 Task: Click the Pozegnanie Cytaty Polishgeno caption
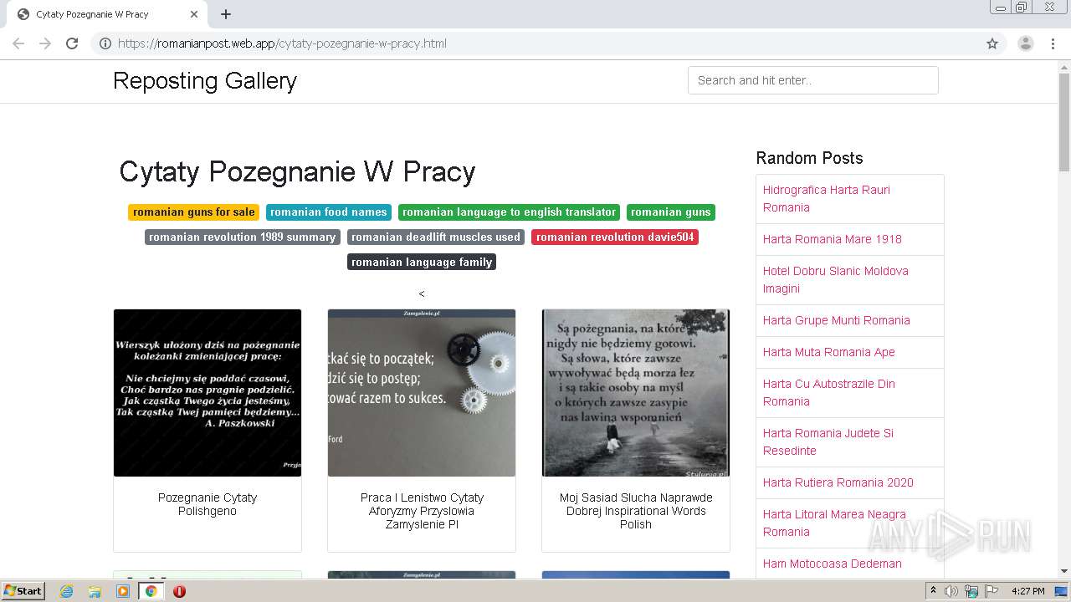pyautogui.click(x=208, y=504)
